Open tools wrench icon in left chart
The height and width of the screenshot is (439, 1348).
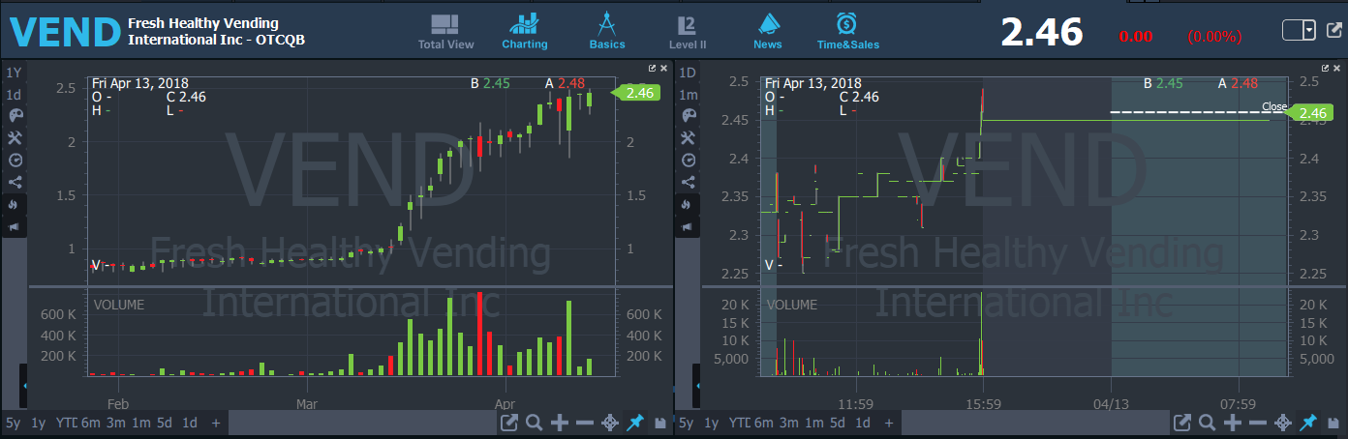(14, 137)
